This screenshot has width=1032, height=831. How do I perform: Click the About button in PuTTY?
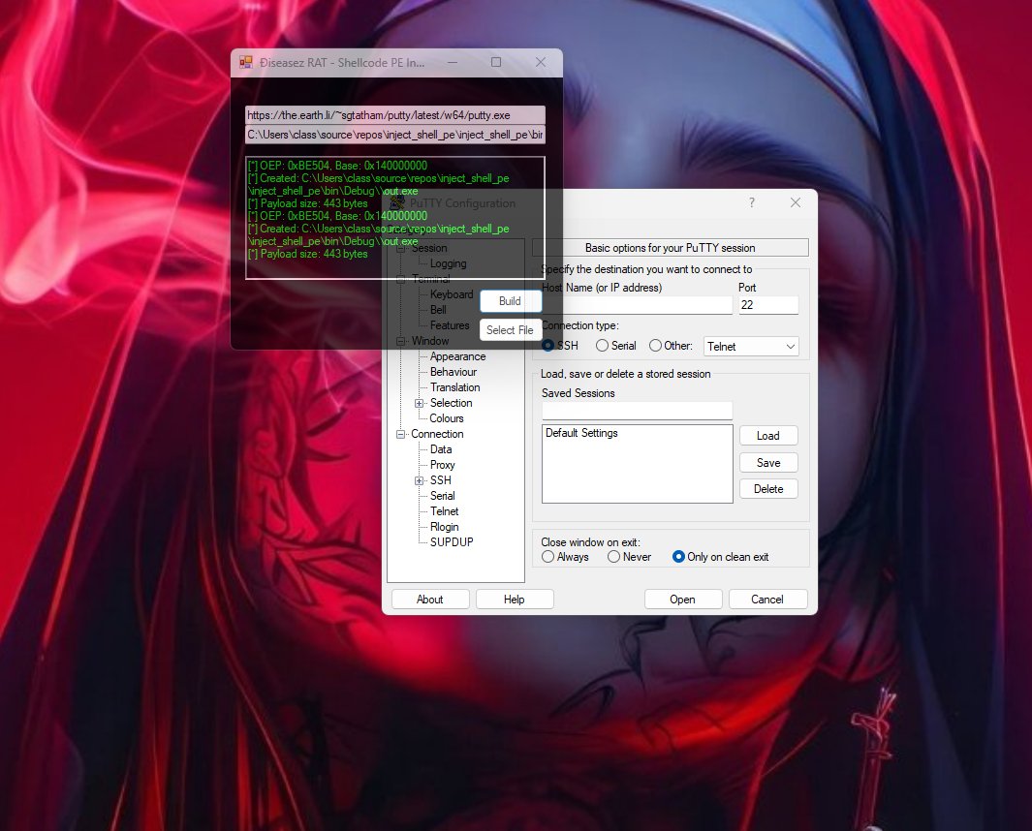point(430,600)
